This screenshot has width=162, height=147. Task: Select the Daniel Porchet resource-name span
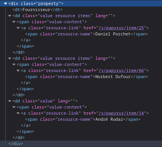pos(86,34)
